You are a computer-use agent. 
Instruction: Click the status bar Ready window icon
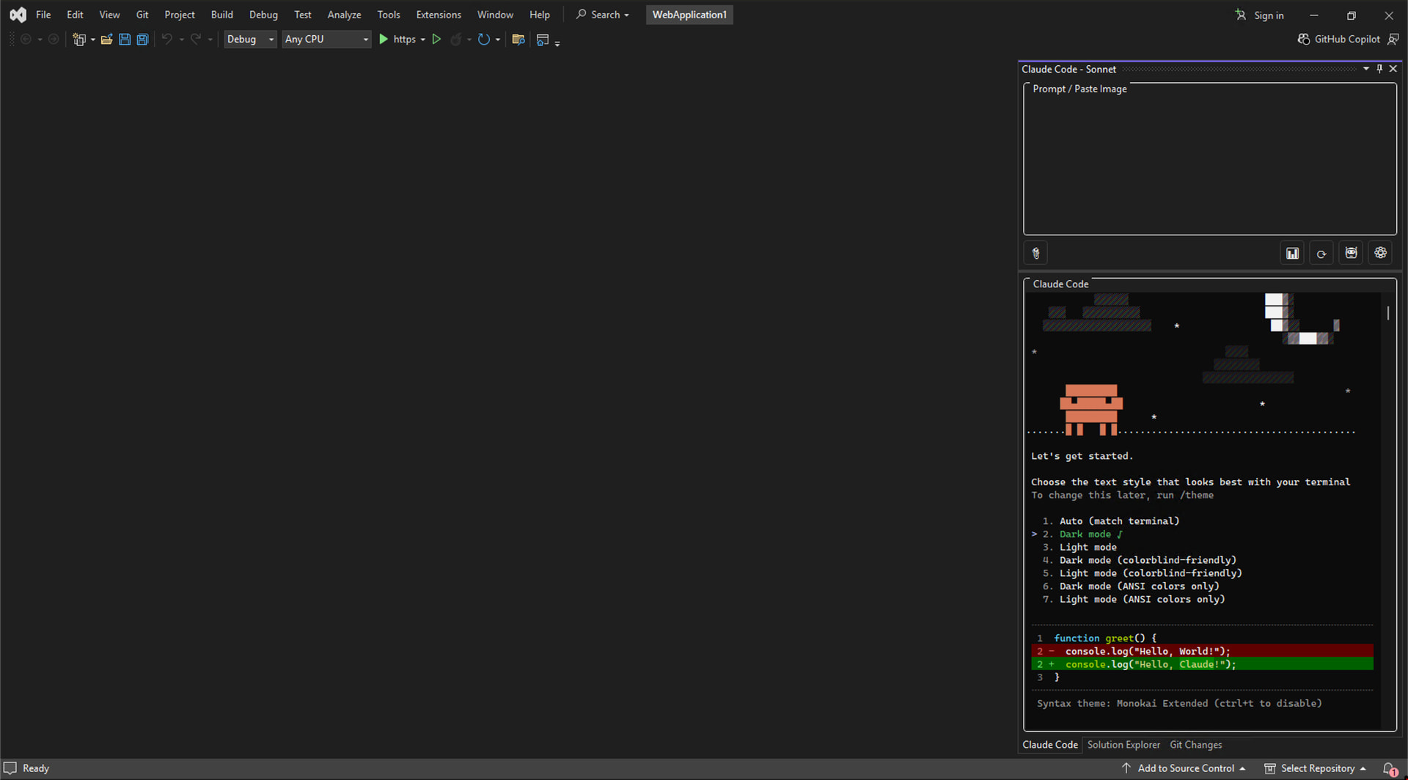point(10,768)
